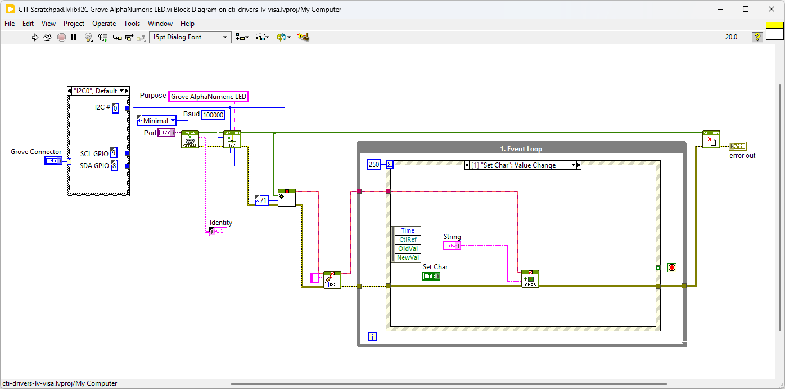Click the Abort Execution stop button
This screenshot has height=389, width=785.
[61, 37]
